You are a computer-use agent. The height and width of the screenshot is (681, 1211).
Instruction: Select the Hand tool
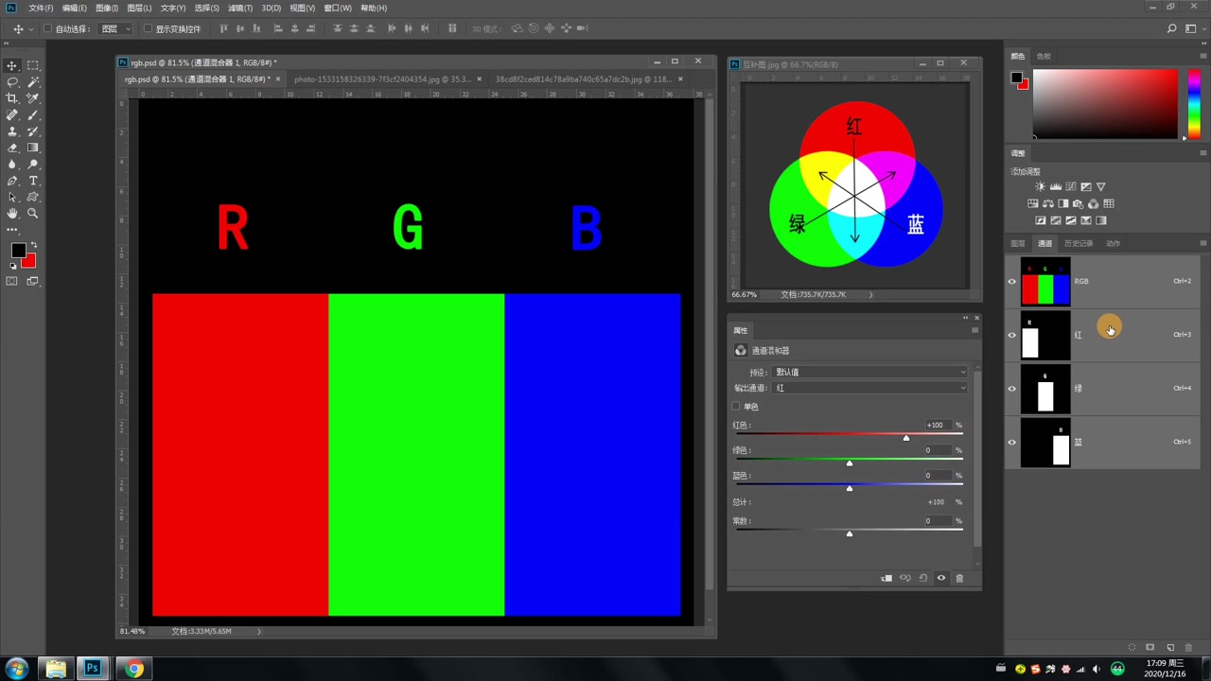[12, 214]
